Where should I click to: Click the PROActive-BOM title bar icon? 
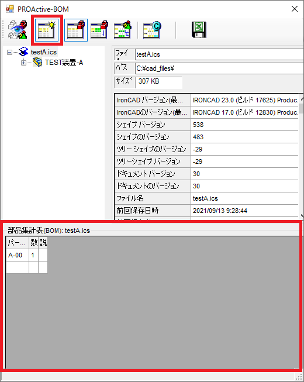(x=10, y=9)
